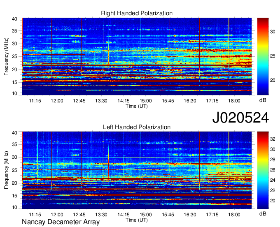The height and width of the screenshot is (227, 280).
Task: Click the 25 dB value on Right Handed color bar
Action: click(273, 56)
